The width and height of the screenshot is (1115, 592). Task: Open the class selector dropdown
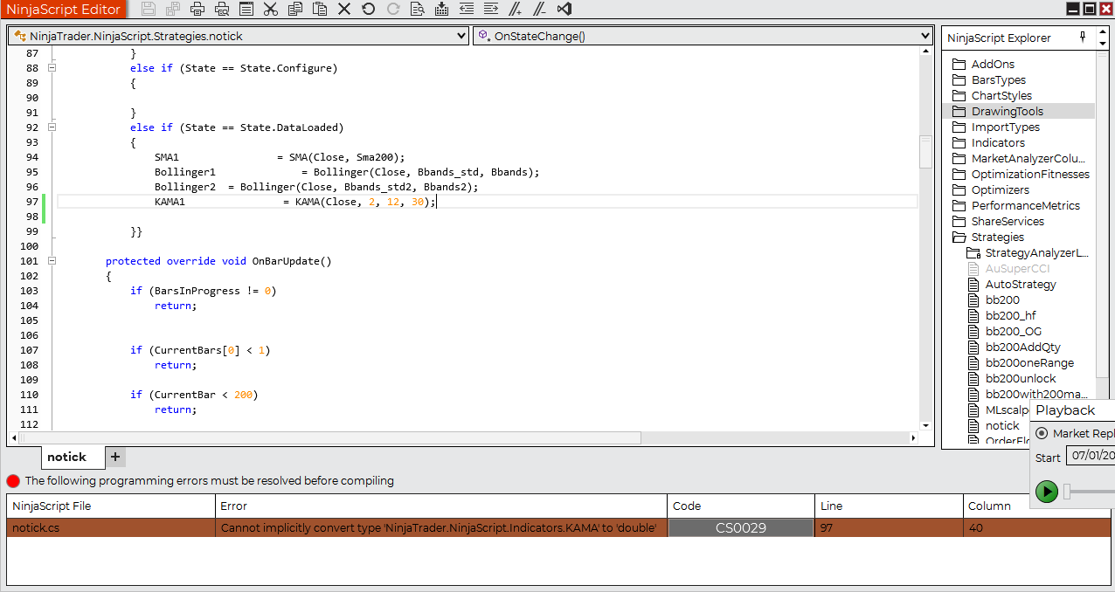(462, 37)
